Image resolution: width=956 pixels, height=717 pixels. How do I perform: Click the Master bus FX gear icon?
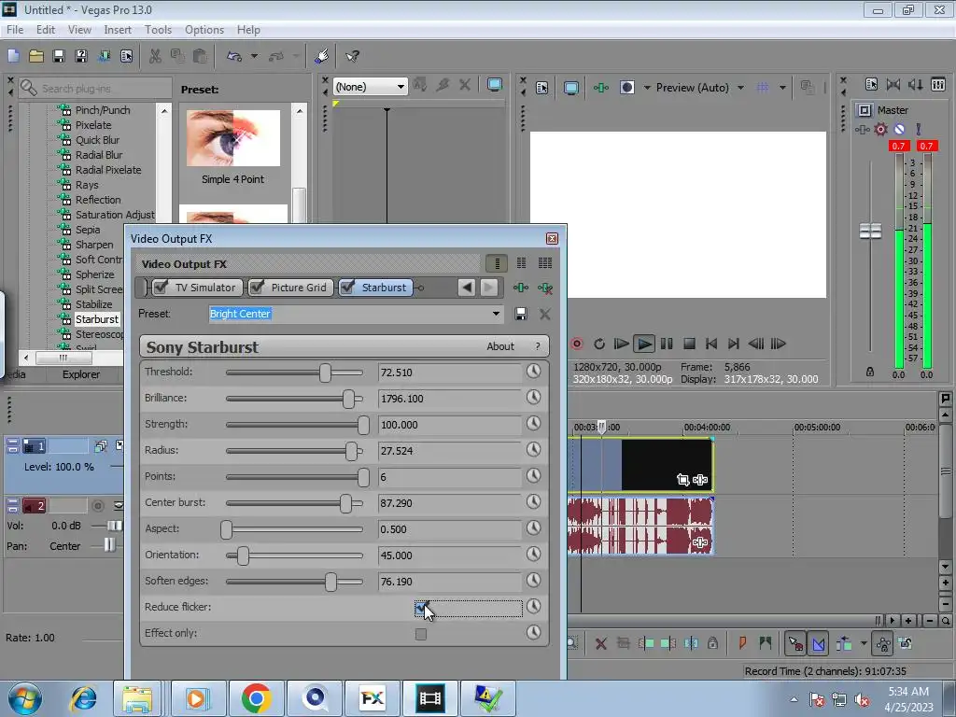[880, 129]
